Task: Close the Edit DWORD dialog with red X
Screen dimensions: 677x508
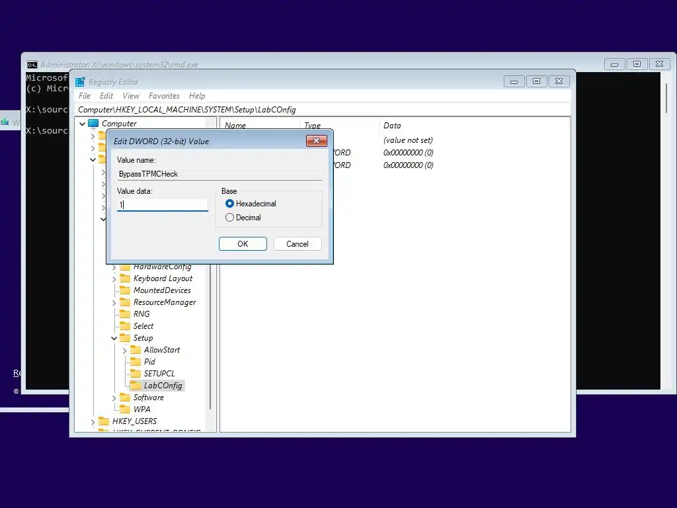Action: pos(317,140)
